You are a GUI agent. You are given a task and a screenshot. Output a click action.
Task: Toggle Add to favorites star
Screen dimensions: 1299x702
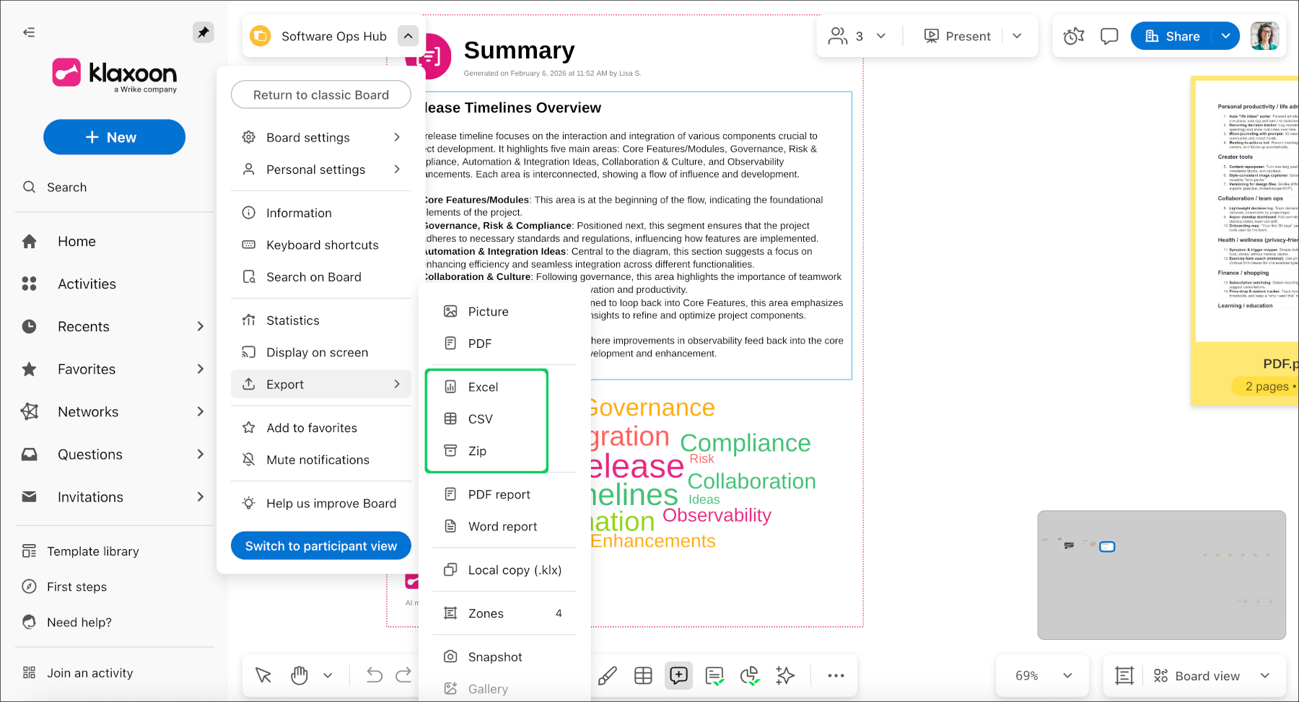311,428
